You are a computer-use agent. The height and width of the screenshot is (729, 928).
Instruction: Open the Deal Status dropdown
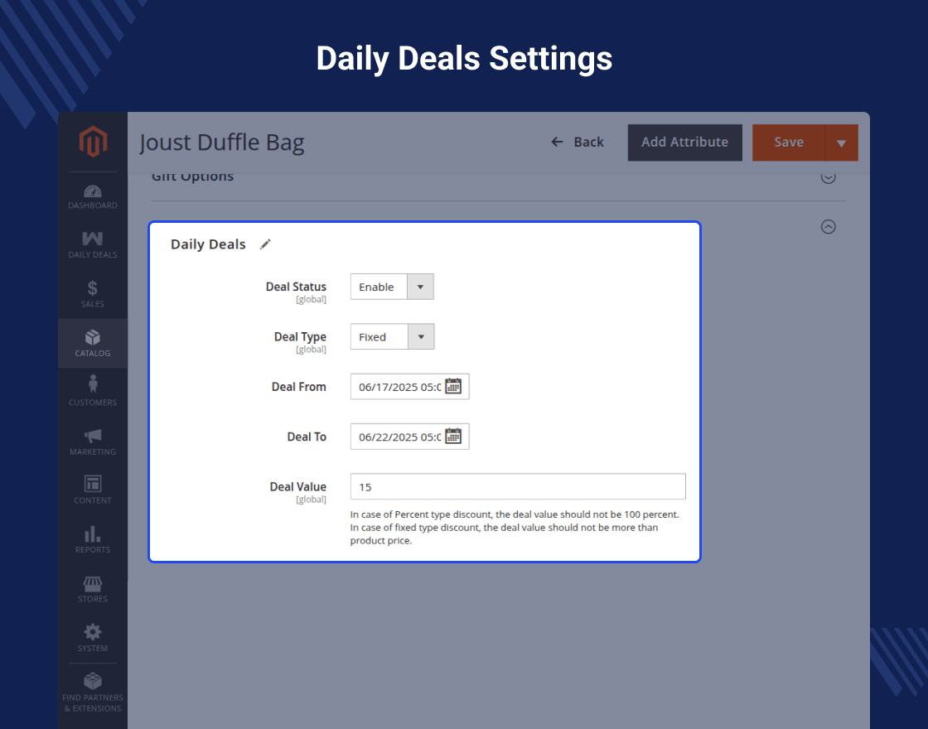[392, 287]
